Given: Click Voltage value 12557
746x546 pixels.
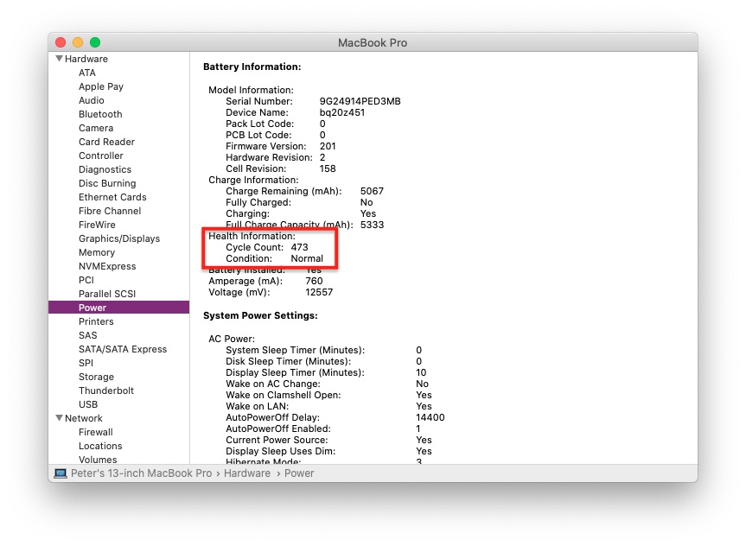Looking at the screenshot, I should coord(319,293).
